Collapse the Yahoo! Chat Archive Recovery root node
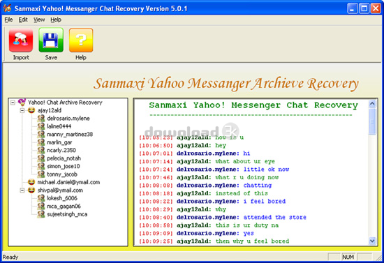Screen dimensions: 384x263 click(13, 103)
